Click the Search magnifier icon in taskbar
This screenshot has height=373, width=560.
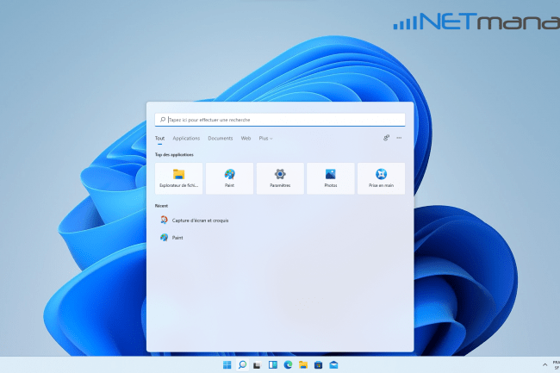(243, 365)
